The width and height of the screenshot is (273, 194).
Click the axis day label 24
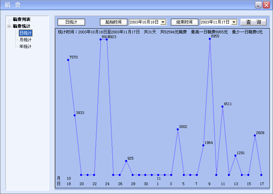click(107, 184)
